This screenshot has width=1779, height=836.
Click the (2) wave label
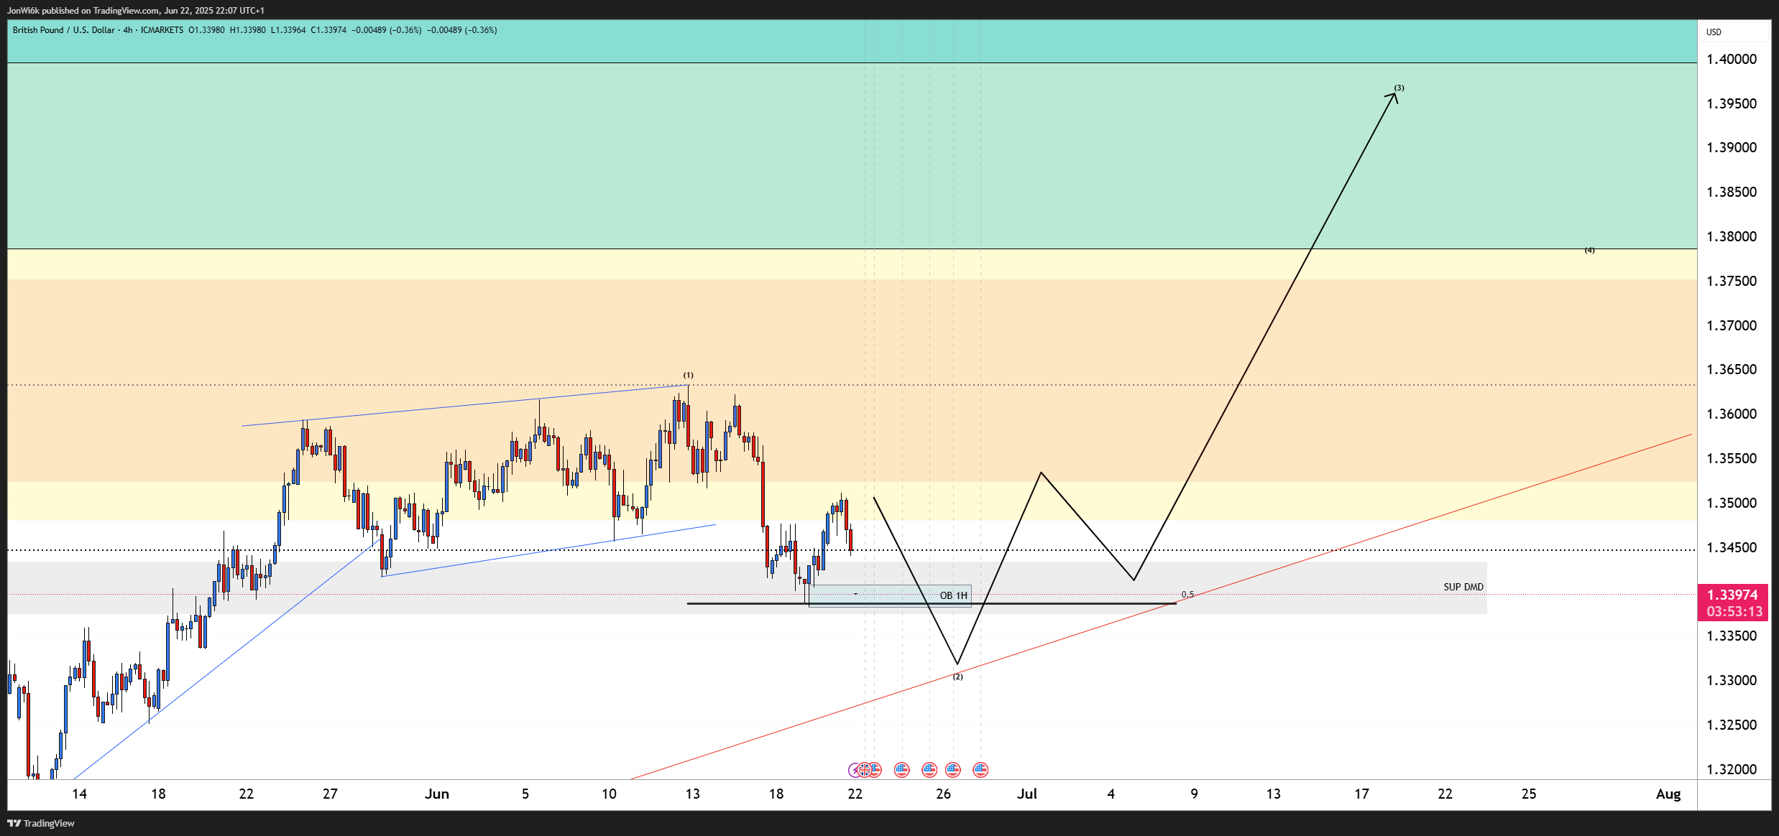click(957, 677)
